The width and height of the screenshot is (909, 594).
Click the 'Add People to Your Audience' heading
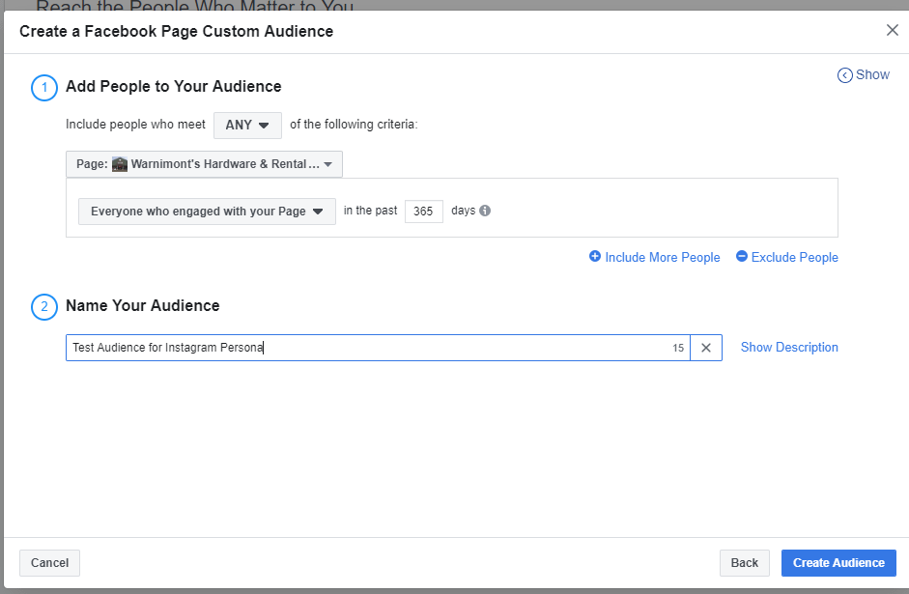[173, 86]
